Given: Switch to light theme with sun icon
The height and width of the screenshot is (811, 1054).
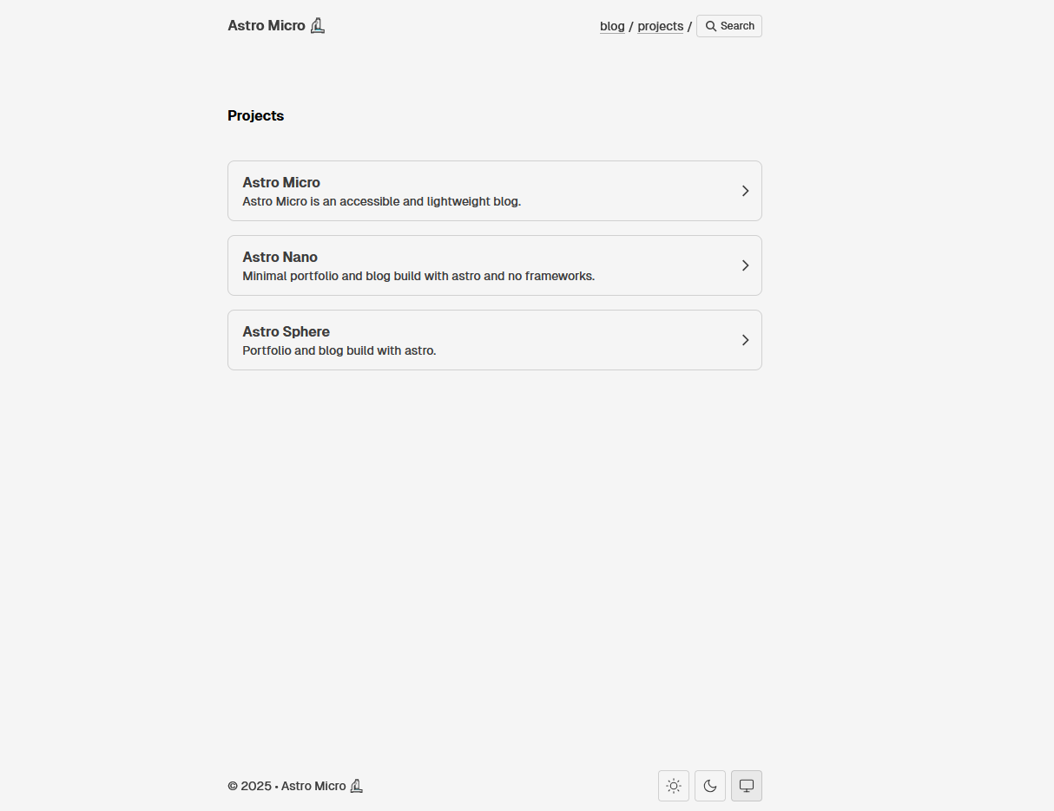Looking at the screenshot, I should [674, 786].
